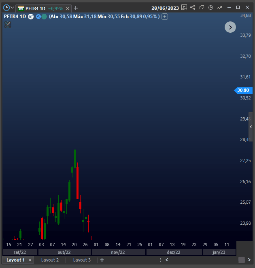Click the tall green candle near day 20
Image resolution: width=255 pixels, height=268 pixels.
[x=75, y=158]
